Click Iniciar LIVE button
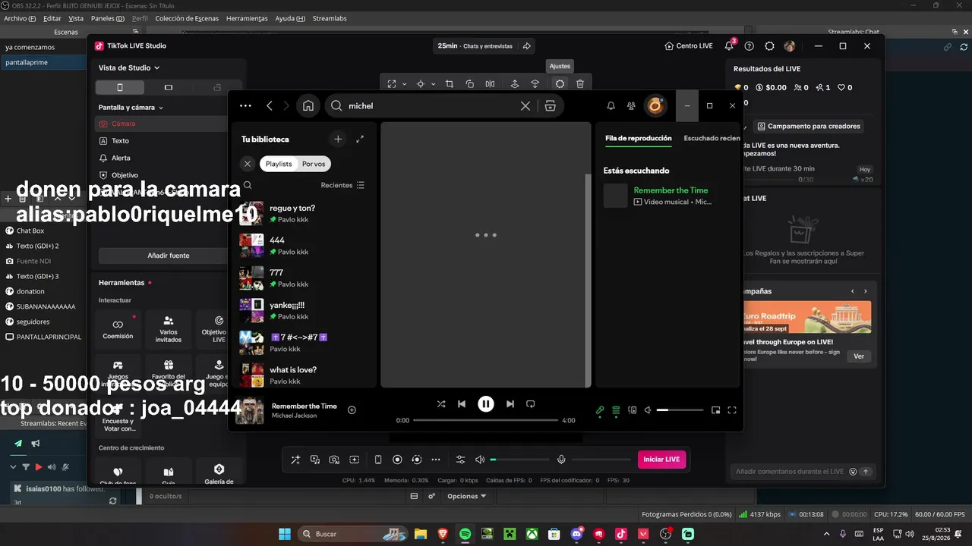Image resolution: width=972 pixels, height=546 pixels. pos(661,460)
